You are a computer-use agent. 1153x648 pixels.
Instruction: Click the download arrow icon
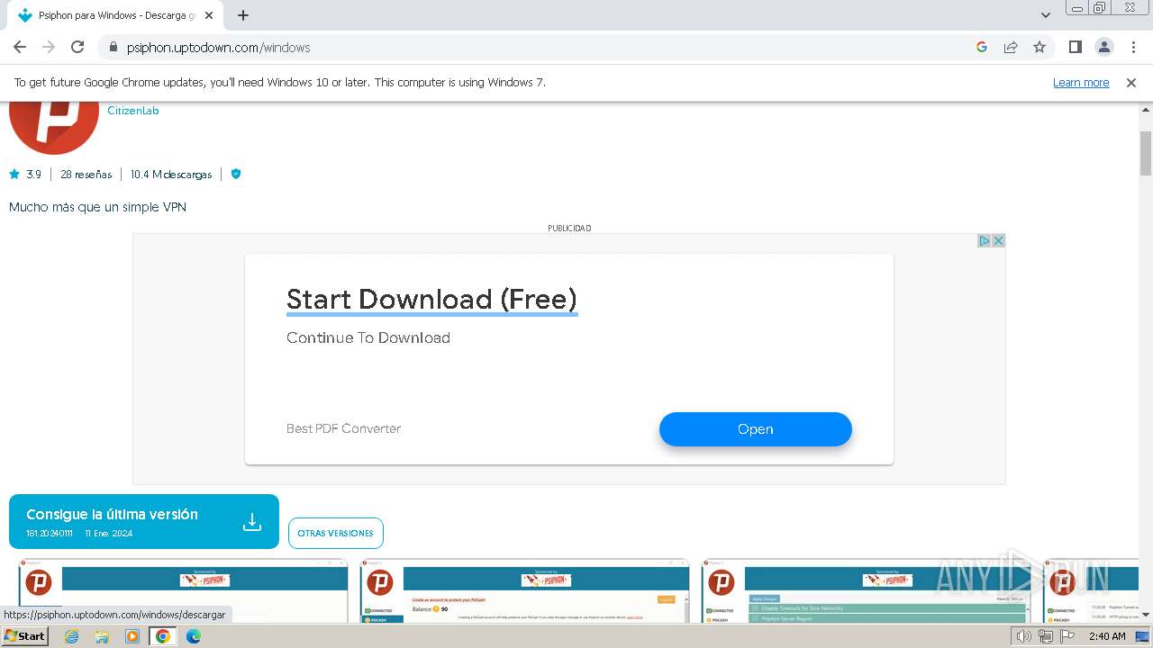(x=252, y=522)
